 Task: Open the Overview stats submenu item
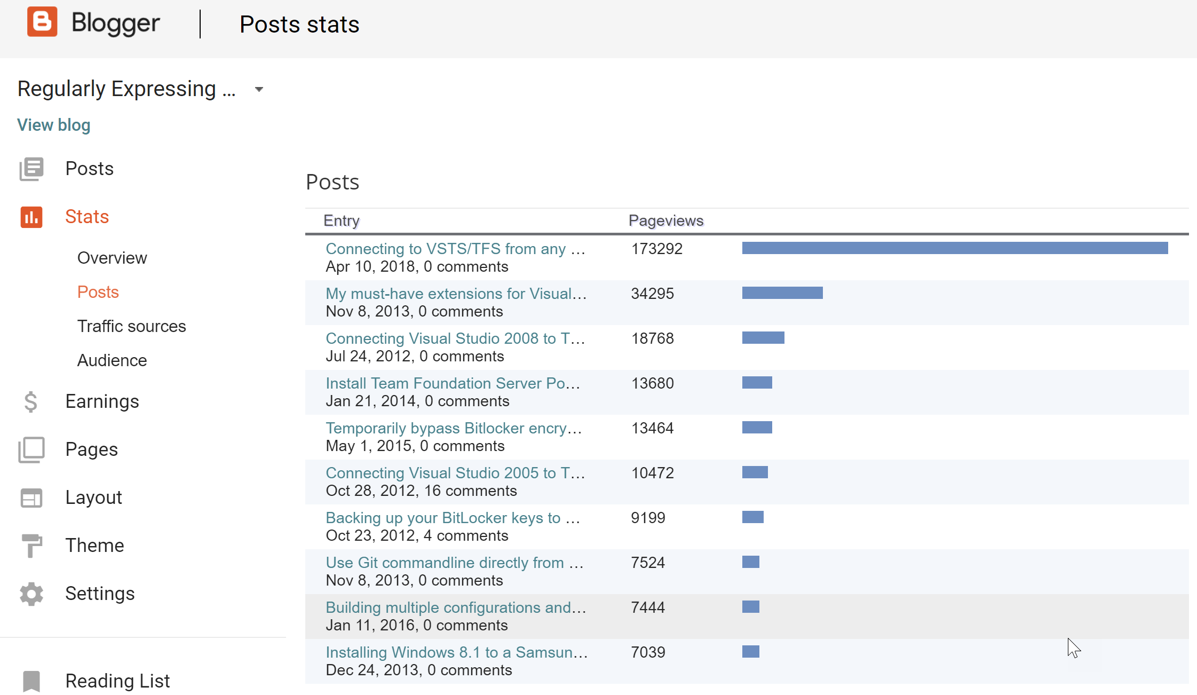(112, 258)
